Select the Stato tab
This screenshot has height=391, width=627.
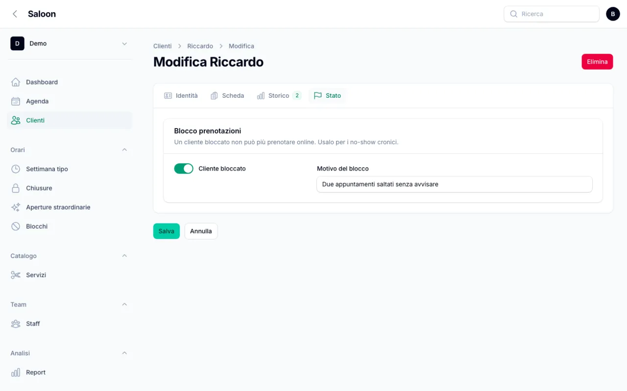[x=327, y=96]
